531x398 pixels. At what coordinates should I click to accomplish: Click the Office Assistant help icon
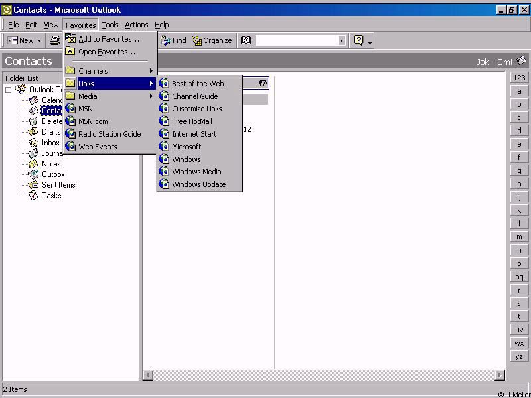[x=358, y=40]
